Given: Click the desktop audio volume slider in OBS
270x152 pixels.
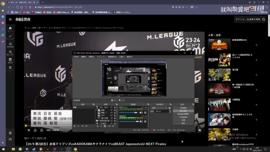Looking at the screenshot, I should [129, 122].
